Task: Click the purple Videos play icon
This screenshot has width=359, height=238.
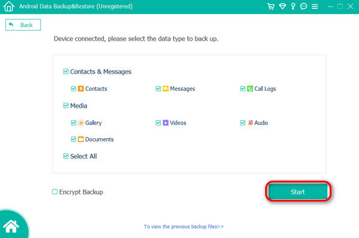Action: coord(166,123)
